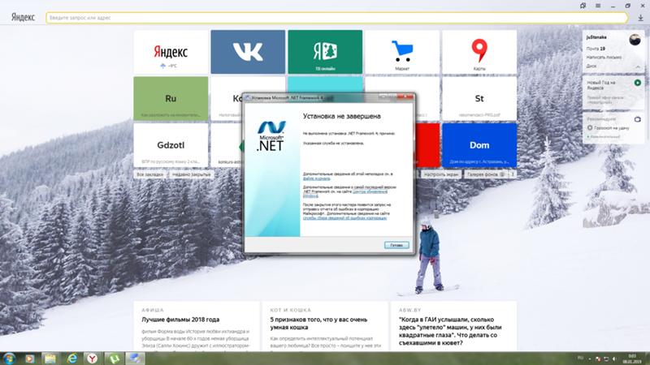The width and height of the screenshot is (650, 365).
Task: Open the VK tile on the tableau
Action: pyautogui.click(x=248, y=52)
